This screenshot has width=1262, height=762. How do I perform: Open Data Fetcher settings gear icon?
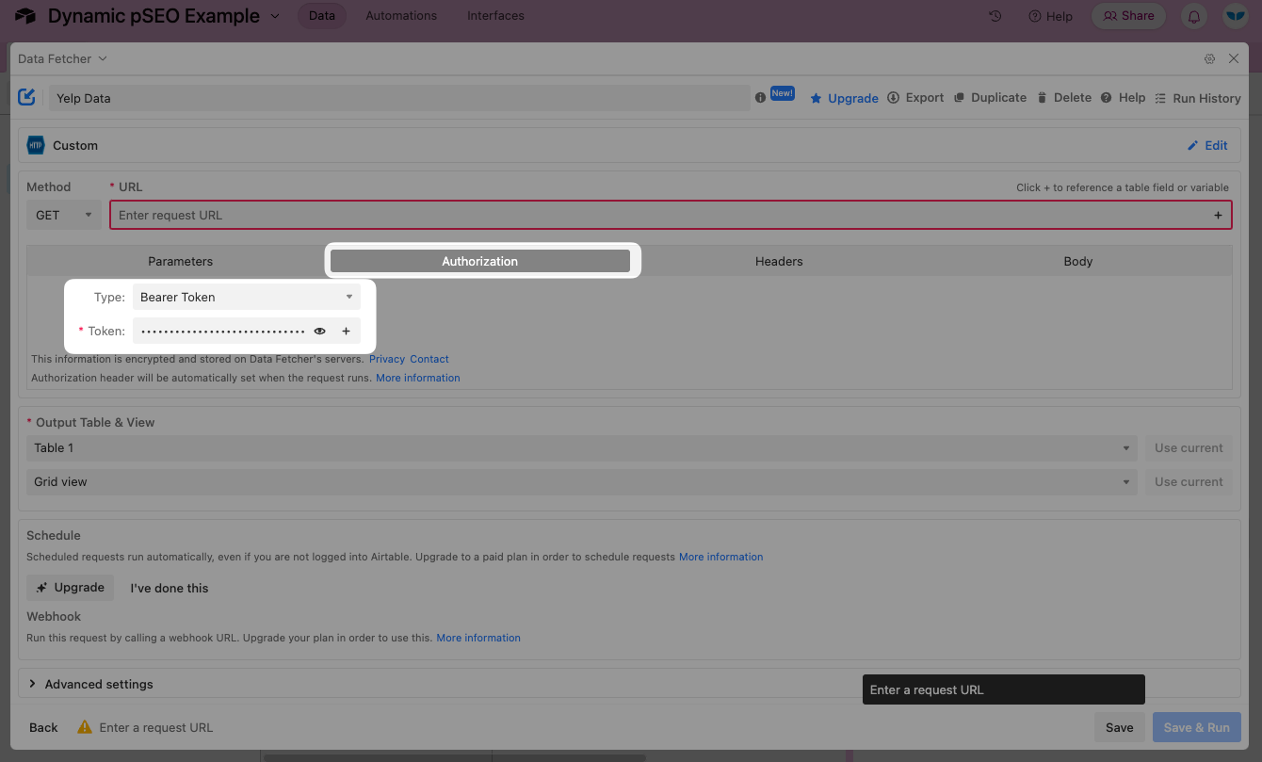[x=1209, y=58]
